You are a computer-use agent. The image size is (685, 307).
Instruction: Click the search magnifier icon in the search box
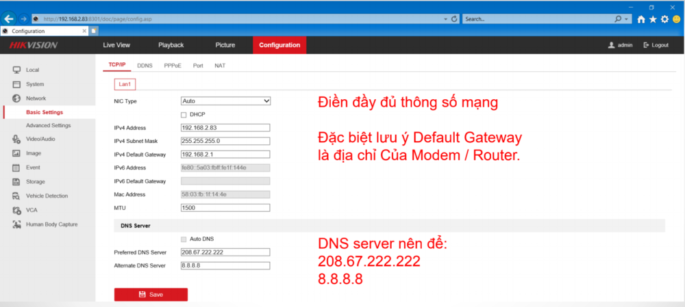[x=618, y=19]
